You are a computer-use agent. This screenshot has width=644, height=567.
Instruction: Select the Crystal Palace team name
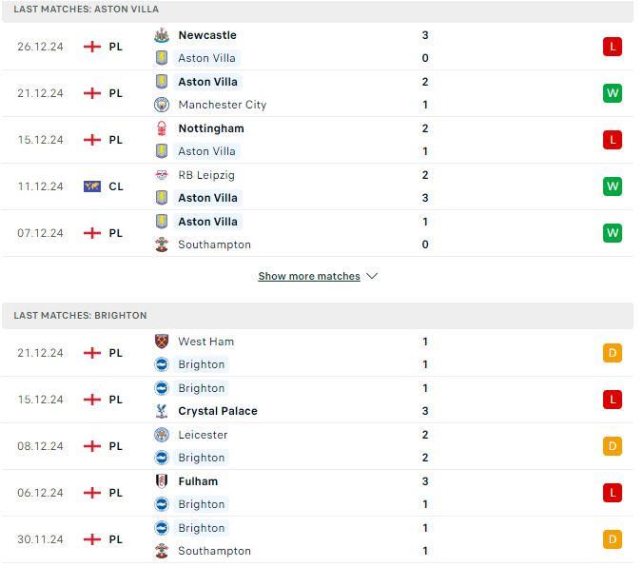(x=218, y=411)
